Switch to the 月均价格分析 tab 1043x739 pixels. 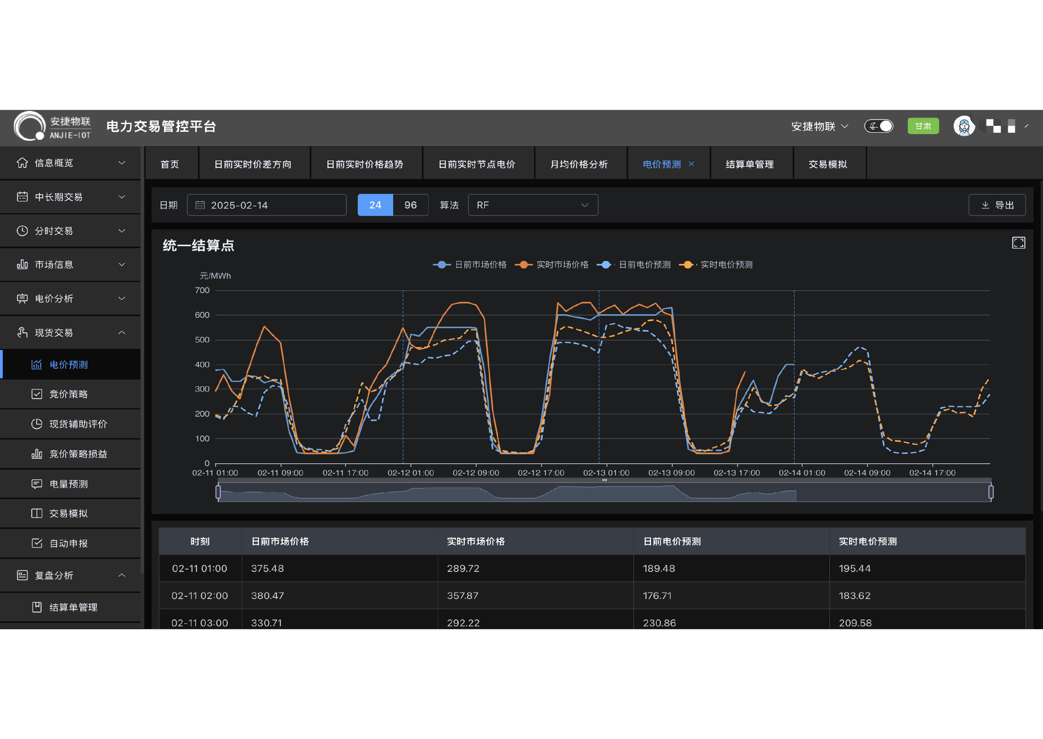[579, 164]
